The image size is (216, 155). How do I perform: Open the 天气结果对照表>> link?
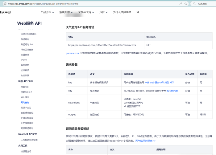tap(145, 141)
